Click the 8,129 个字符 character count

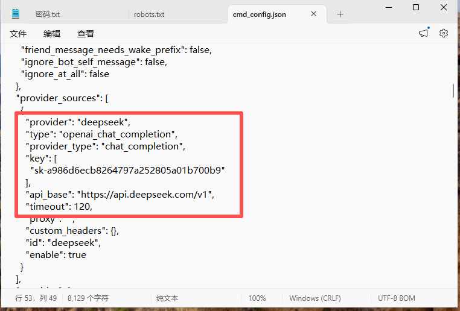coord(88,298)
